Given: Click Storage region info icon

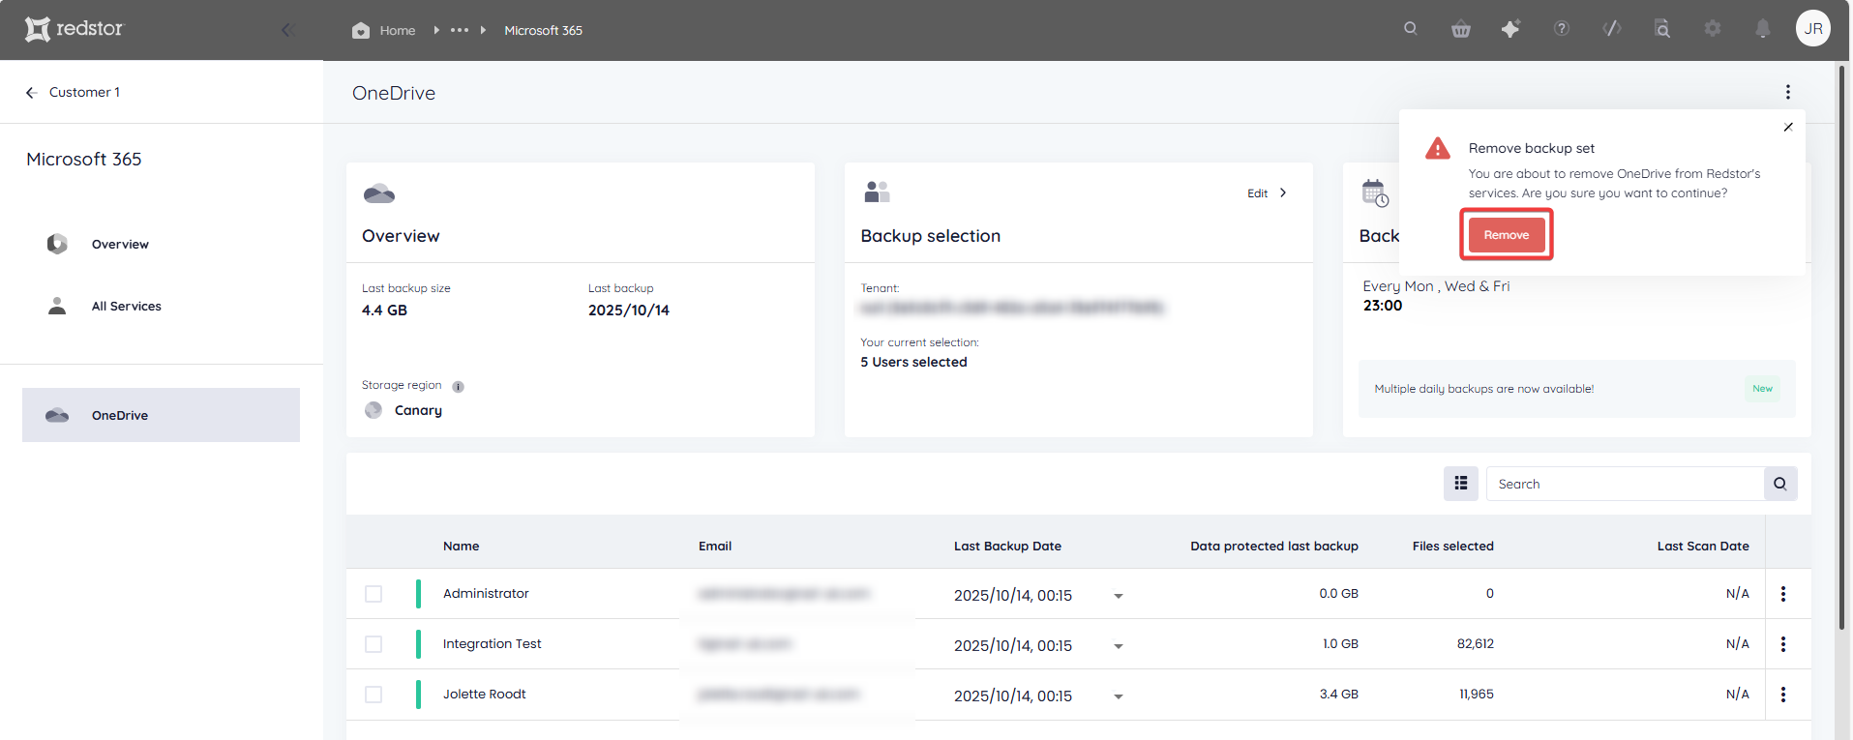Looking at the screenshot, I should pyautogui.click(x=459, y=386).
